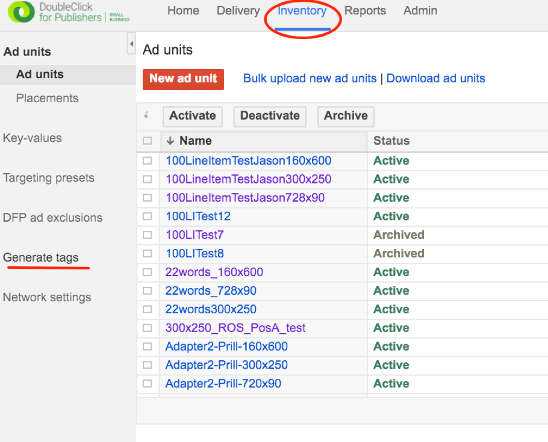Select the checkbox for 100LITest12
548x442 pixels.
148,216
